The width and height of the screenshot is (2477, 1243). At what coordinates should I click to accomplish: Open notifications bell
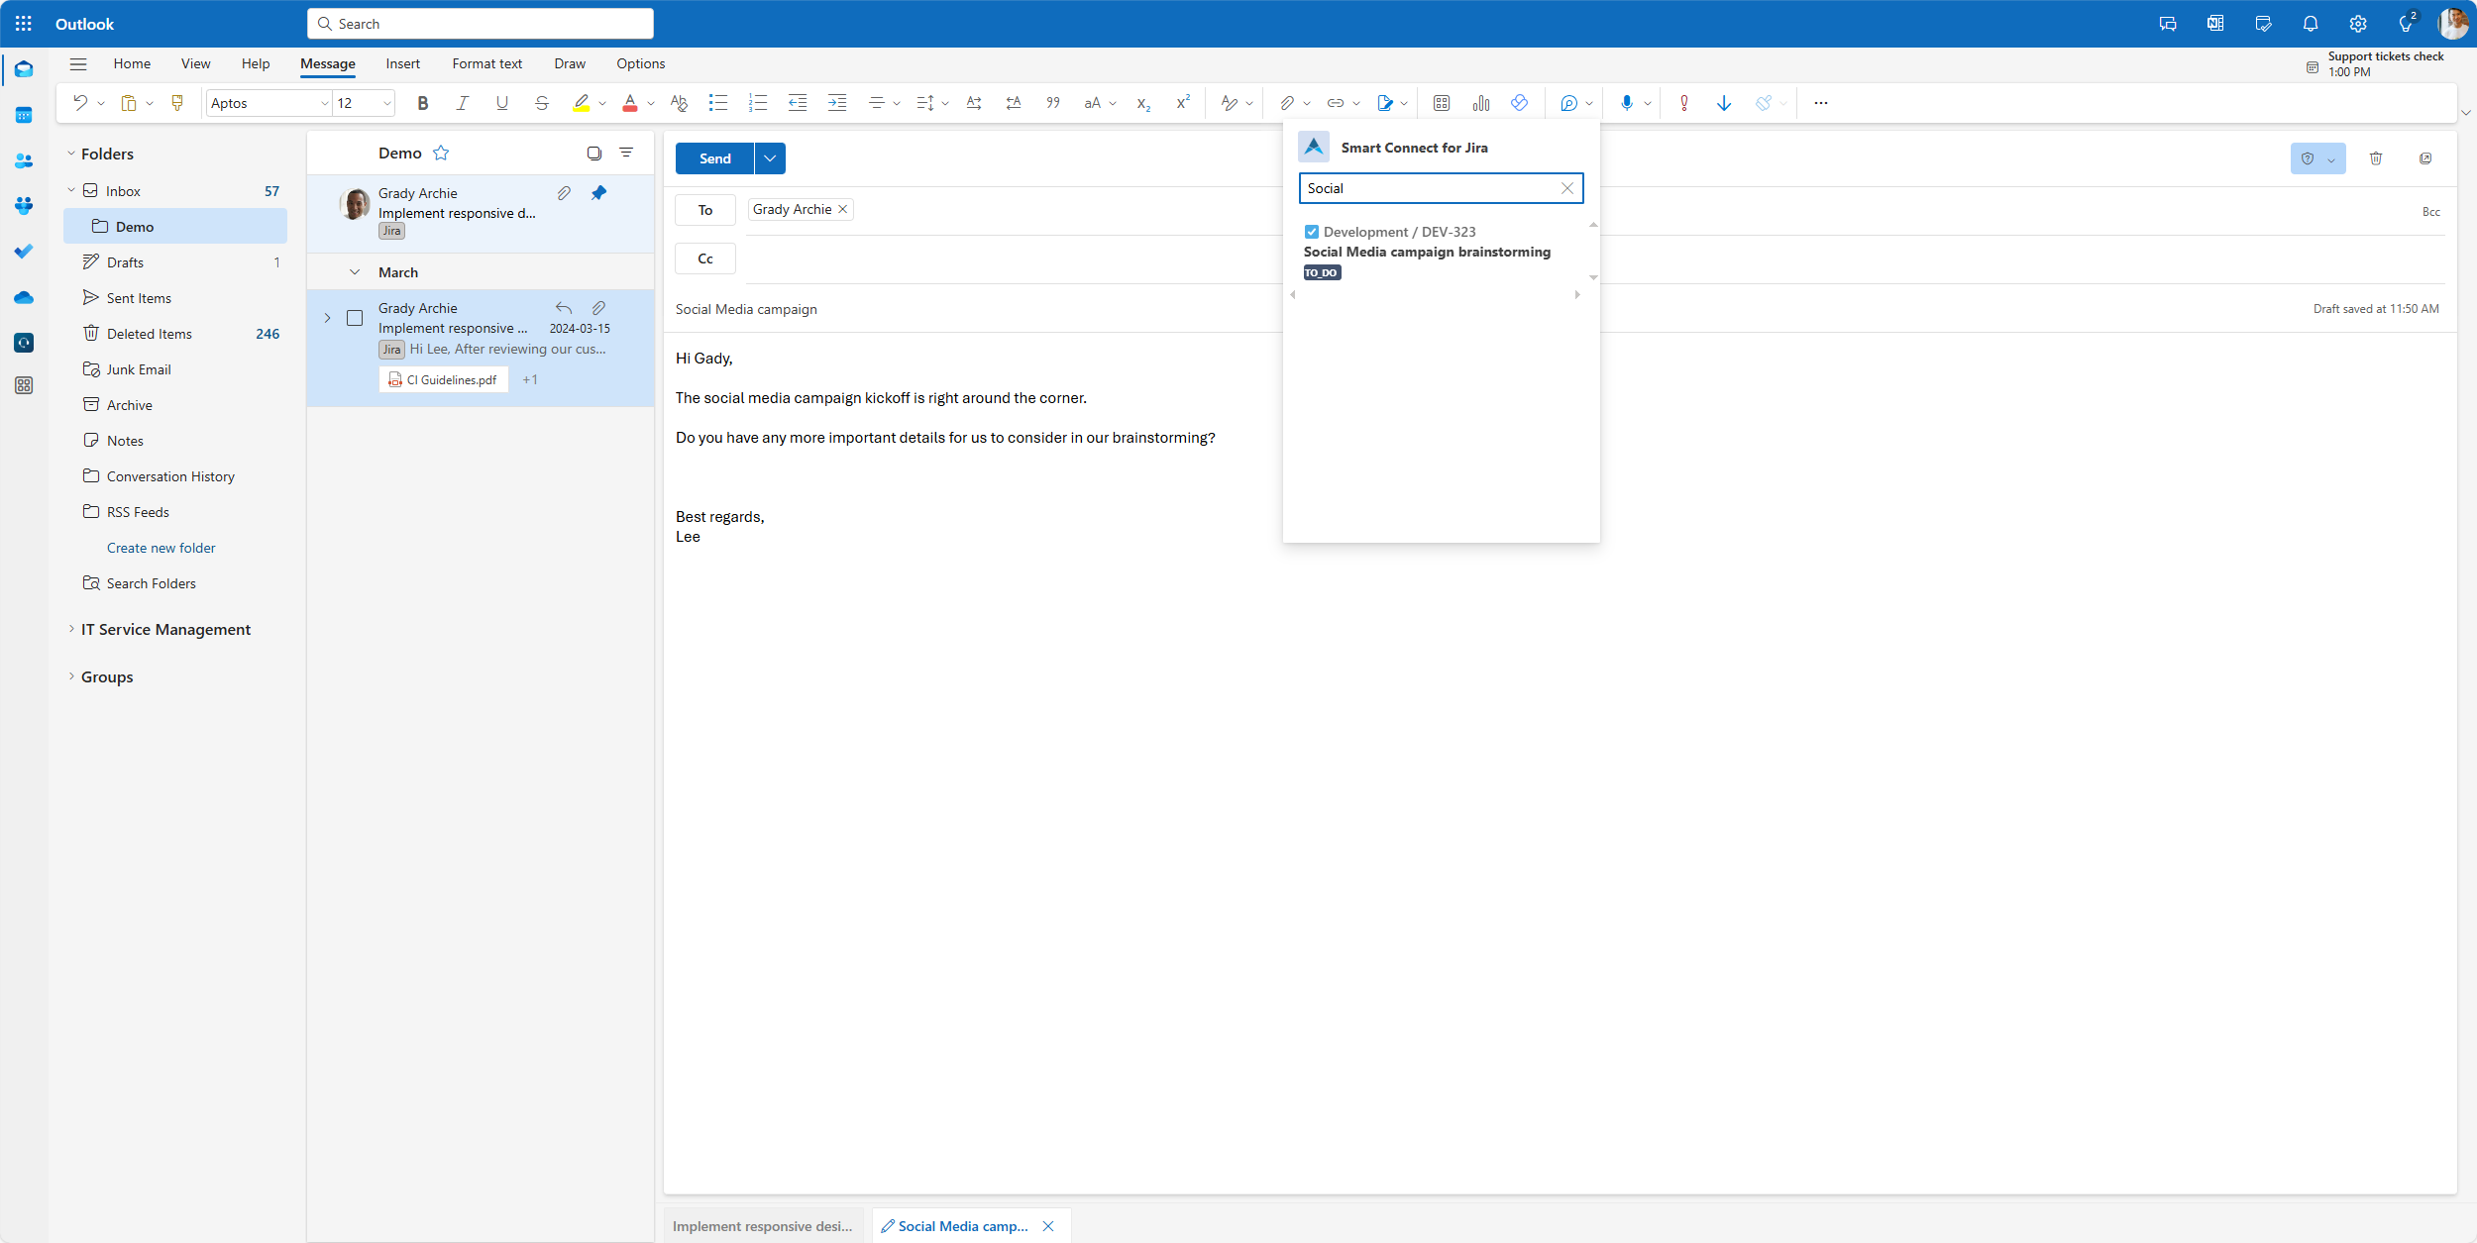pyautogui.click(x=2311, y=24)
